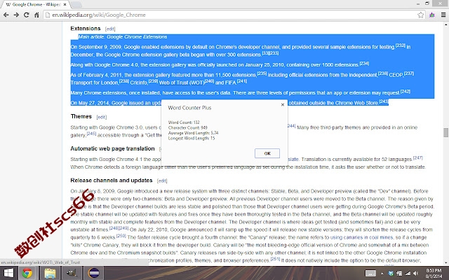Viewport: 449px width, 280px height.
Task: Open citation reference 232
Action: pos(401,45)
